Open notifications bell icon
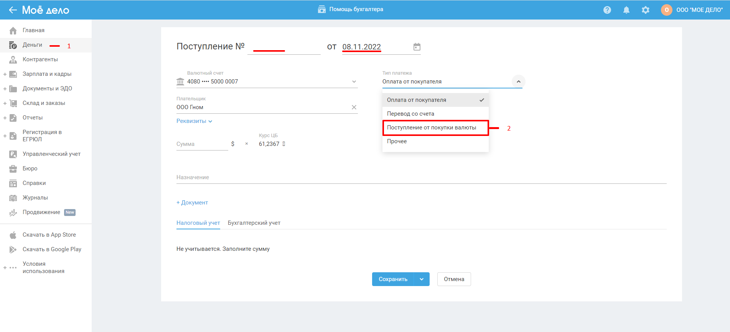 tap(626, 10)
